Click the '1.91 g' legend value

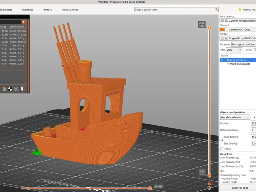click(21, 53)
